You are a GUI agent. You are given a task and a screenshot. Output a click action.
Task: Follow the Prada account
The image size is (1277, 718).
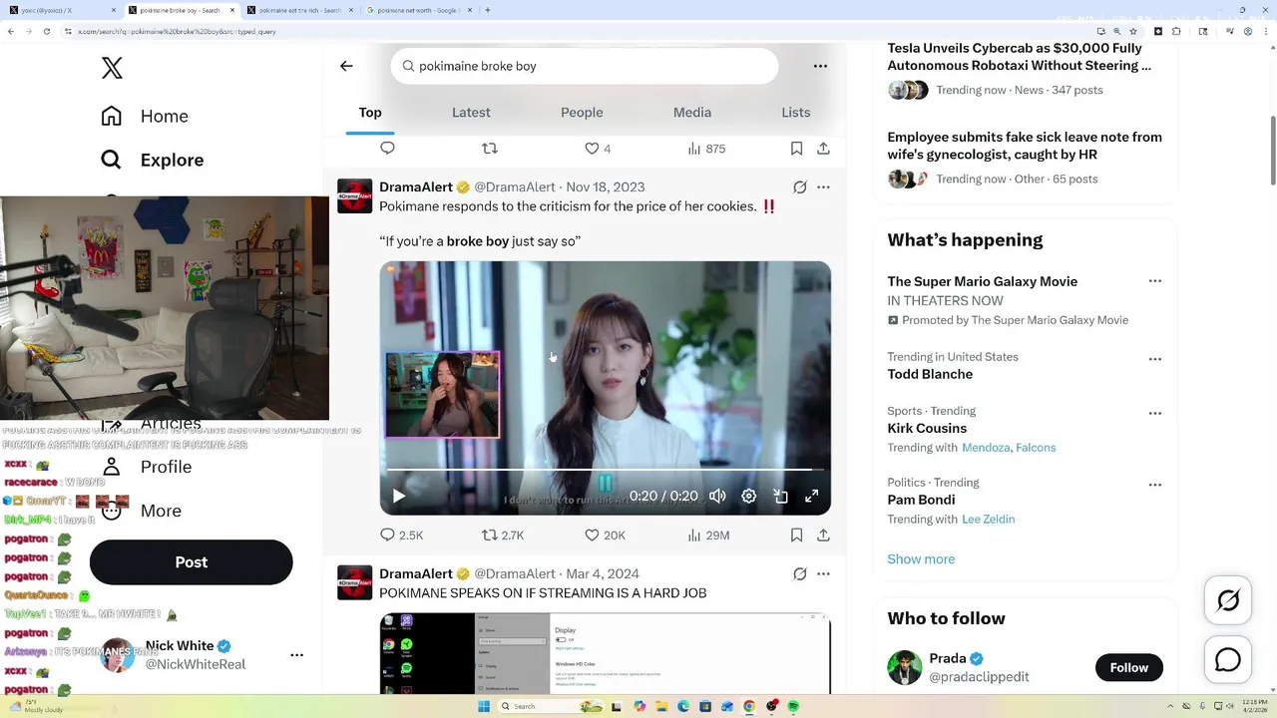pos(1129,668)
